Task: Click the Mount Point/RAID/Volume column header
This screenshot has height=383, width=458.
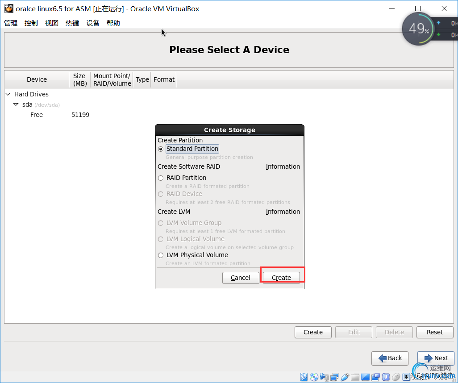Action: (112, 79)
